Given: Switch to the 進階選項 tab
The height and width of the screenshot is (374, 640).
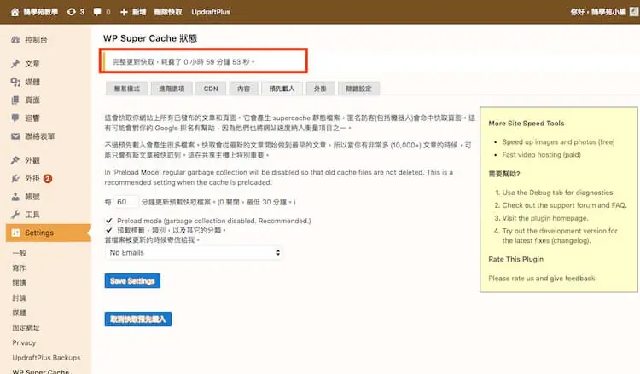Looking at the screenshot, I should click(172, 89).
